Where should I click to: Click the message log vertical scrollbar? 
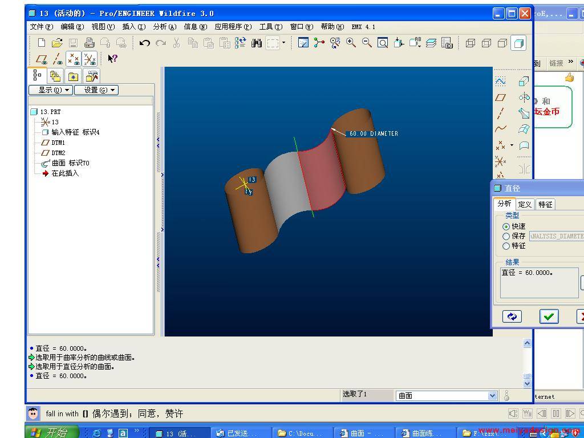pos(527,362)
